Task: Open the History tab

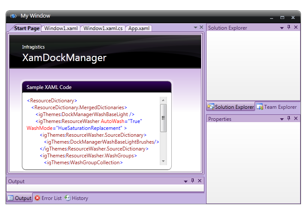Action: (76, 198)
